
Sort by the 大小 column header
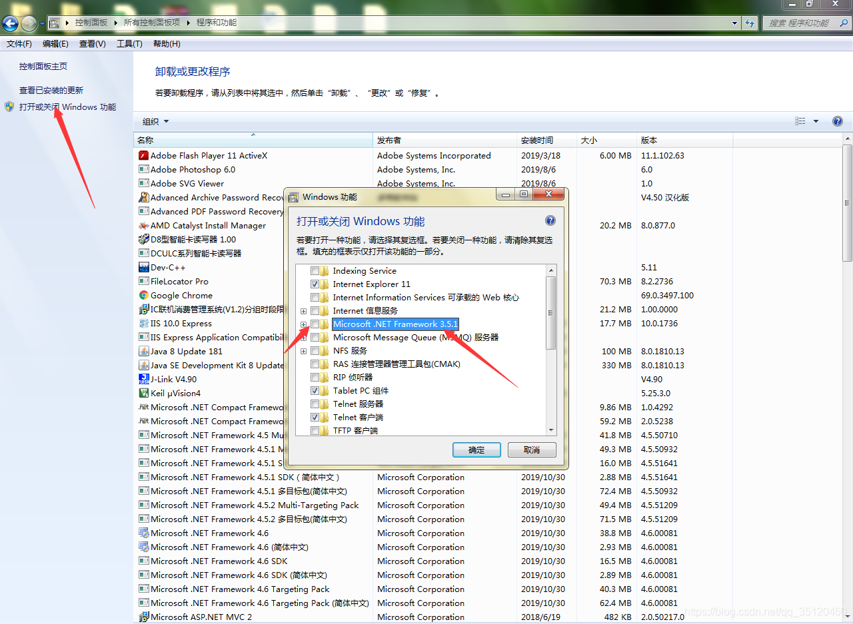(x=606, y=140)
